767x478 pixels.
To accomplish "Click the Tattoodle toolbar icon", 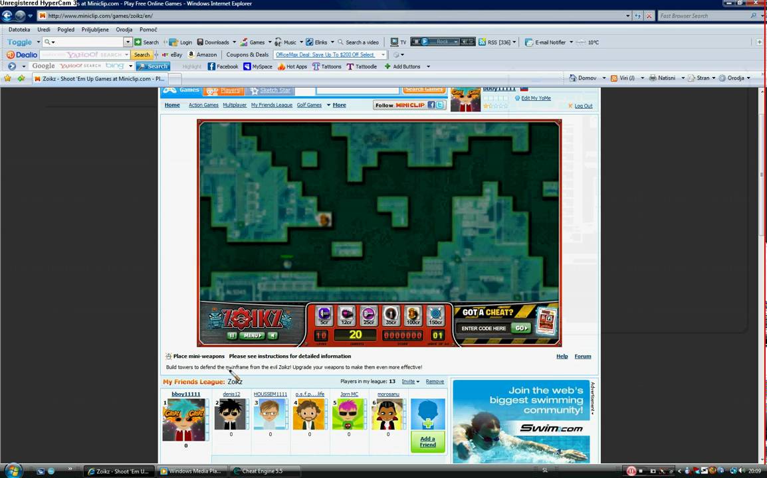I will 350,66.
